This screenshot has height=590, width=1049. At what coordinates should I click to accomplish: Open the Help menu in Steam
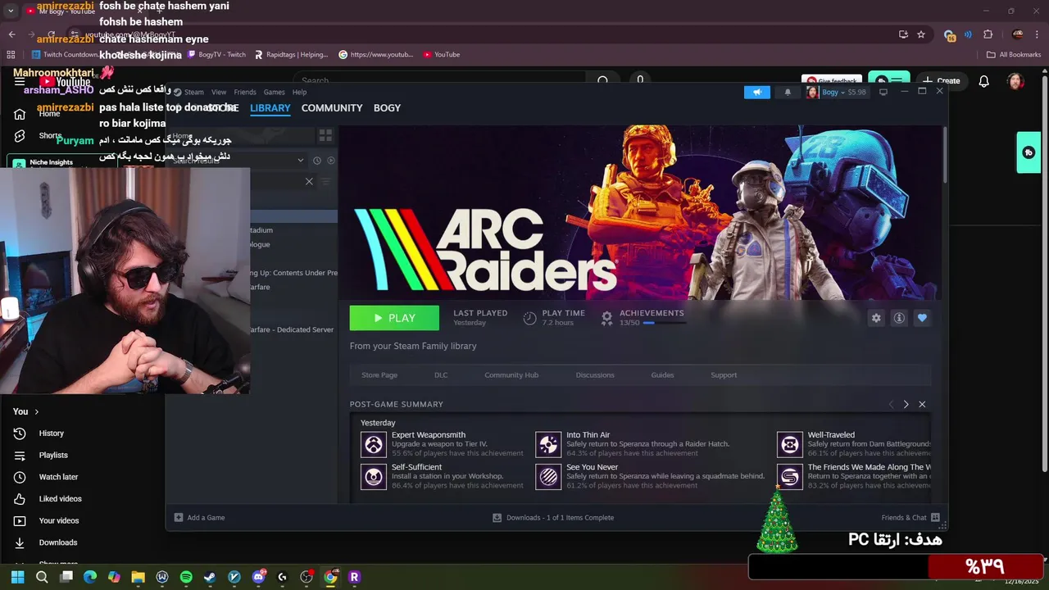coord(299,92)
